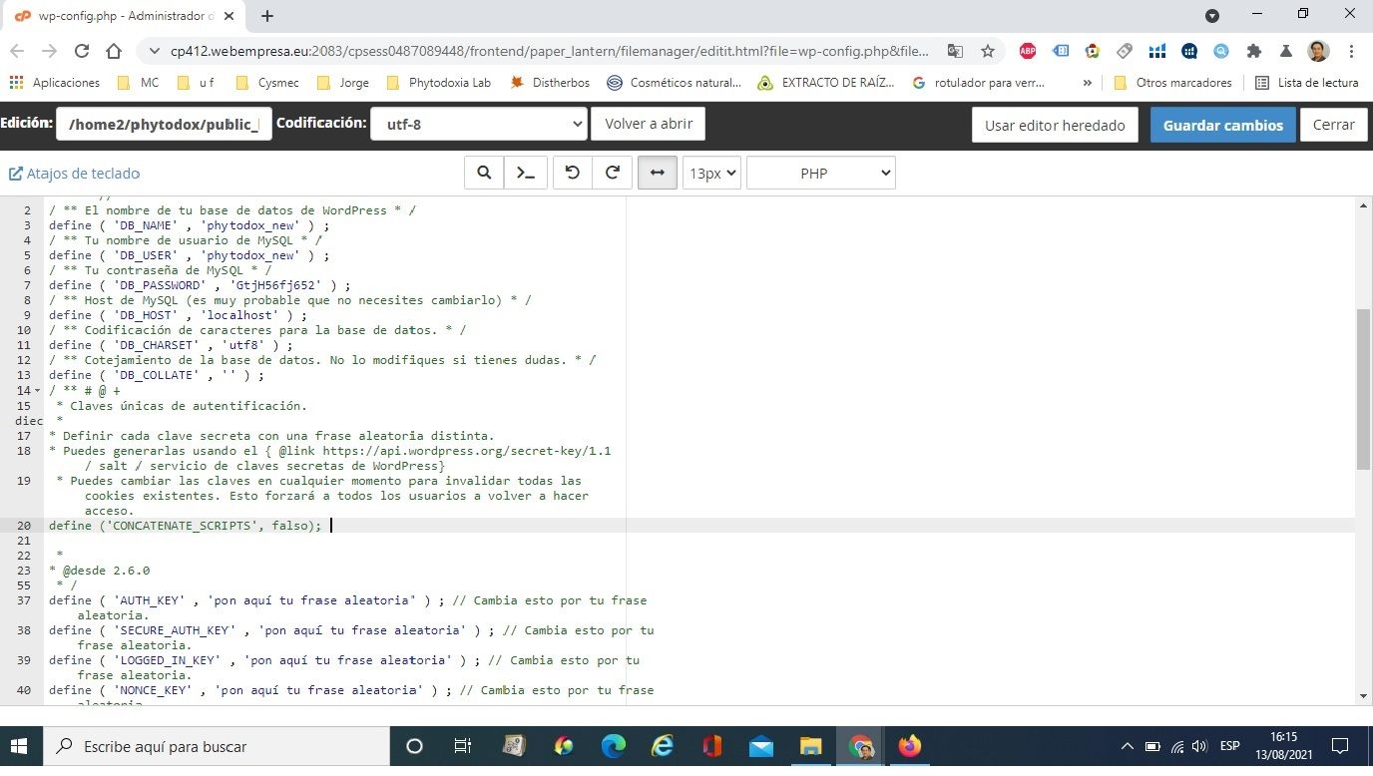Redo the last edit
Image resolution: width=1373 pixels, height=776 pixels.
tap(613, 173)
